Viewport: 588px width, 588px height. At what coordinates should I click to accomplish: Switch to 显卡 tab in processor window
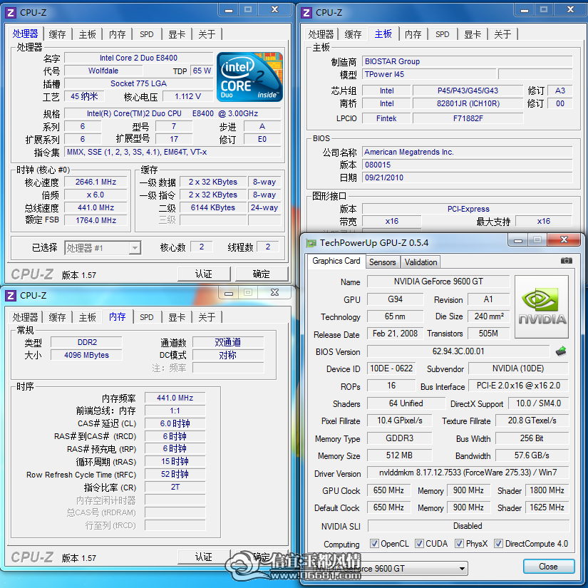[x=177, y=34]
